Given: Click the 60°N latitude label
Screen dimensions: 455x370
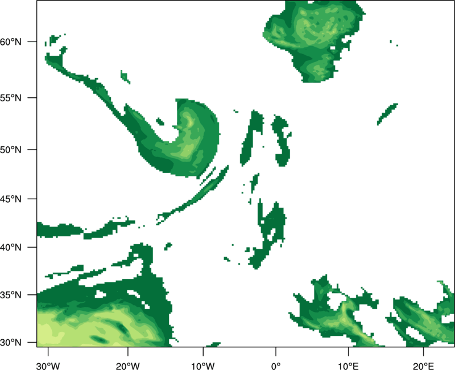Looking at the screenshot, I should 11,42.
